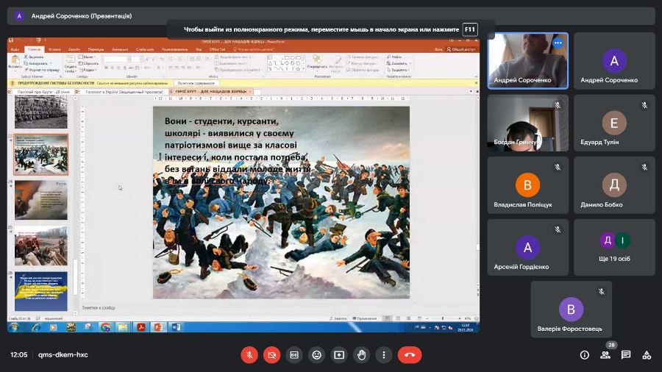Click the PowerPoint zoom slider in status bar
Screen dimensions: 662x372
tap(441, 318)
